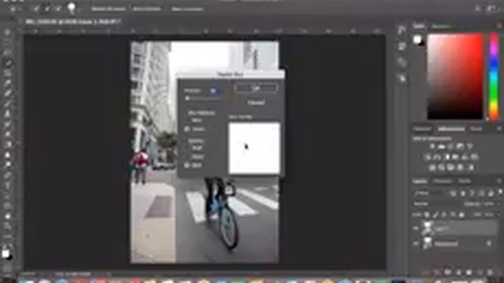
Task: Open the Properties panel icon in the dock strip
Action: point(402,46)
